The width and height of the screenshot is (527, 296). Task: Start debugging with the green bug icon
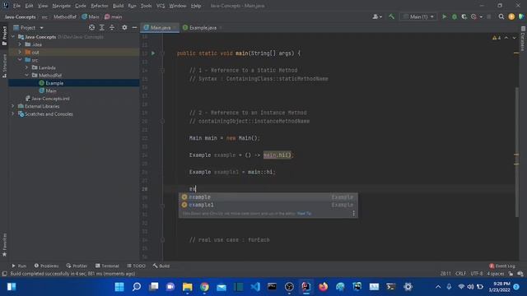(455, 16)
